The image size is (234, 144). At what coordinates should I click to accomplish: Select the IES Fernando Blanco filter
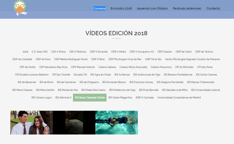point(114,82)
